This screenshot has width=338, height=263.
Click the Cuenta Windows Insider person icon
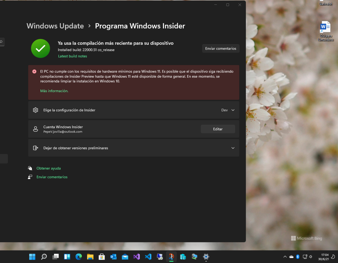point(36,129)
